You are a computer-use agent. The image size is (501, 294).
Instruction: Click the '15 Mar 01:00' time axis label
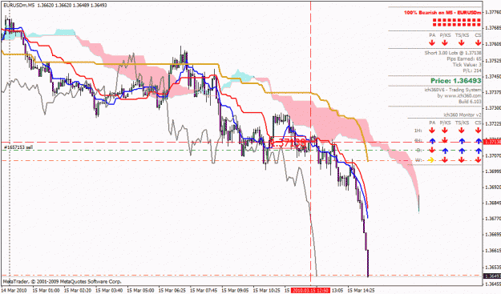click(46, 291)
